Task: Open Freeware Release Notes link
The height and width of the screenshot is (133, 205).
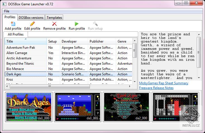Action: point(156,88)
